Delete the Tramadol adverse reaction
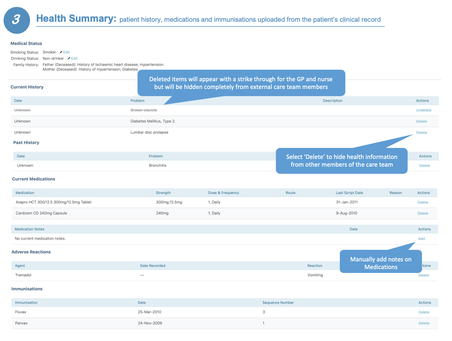 [424, 275]
